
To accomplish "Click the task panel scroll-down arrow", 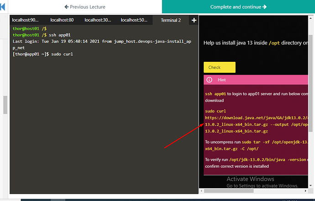I will tap(310, 185).
